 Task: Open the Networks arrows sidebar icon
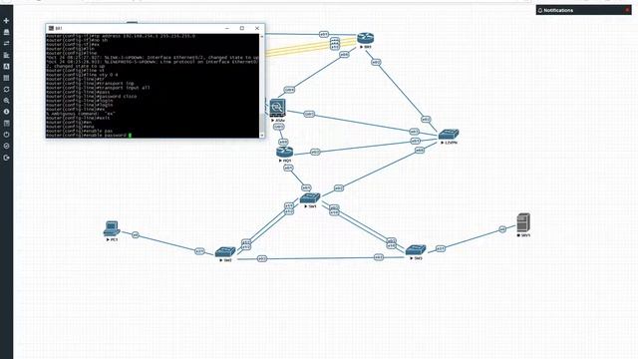coord(6,43)
